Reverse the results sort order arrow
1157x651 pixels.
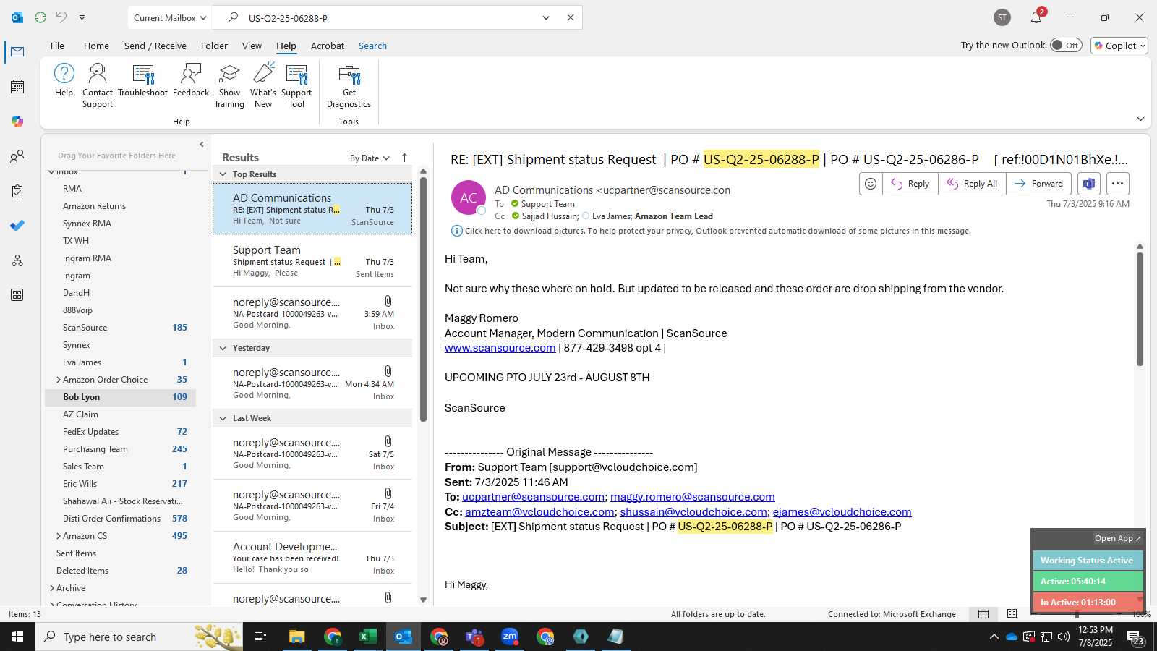click(x=404, y=158)
